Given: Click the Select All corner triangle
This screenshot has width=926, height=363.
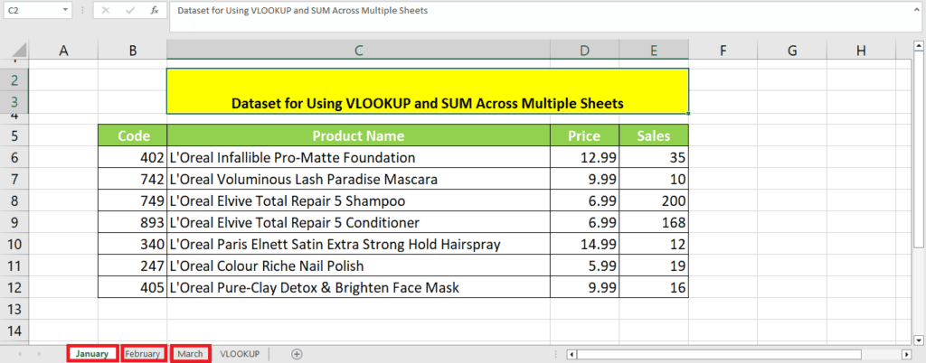Looking at the screenshot, I should coord(19,51).
